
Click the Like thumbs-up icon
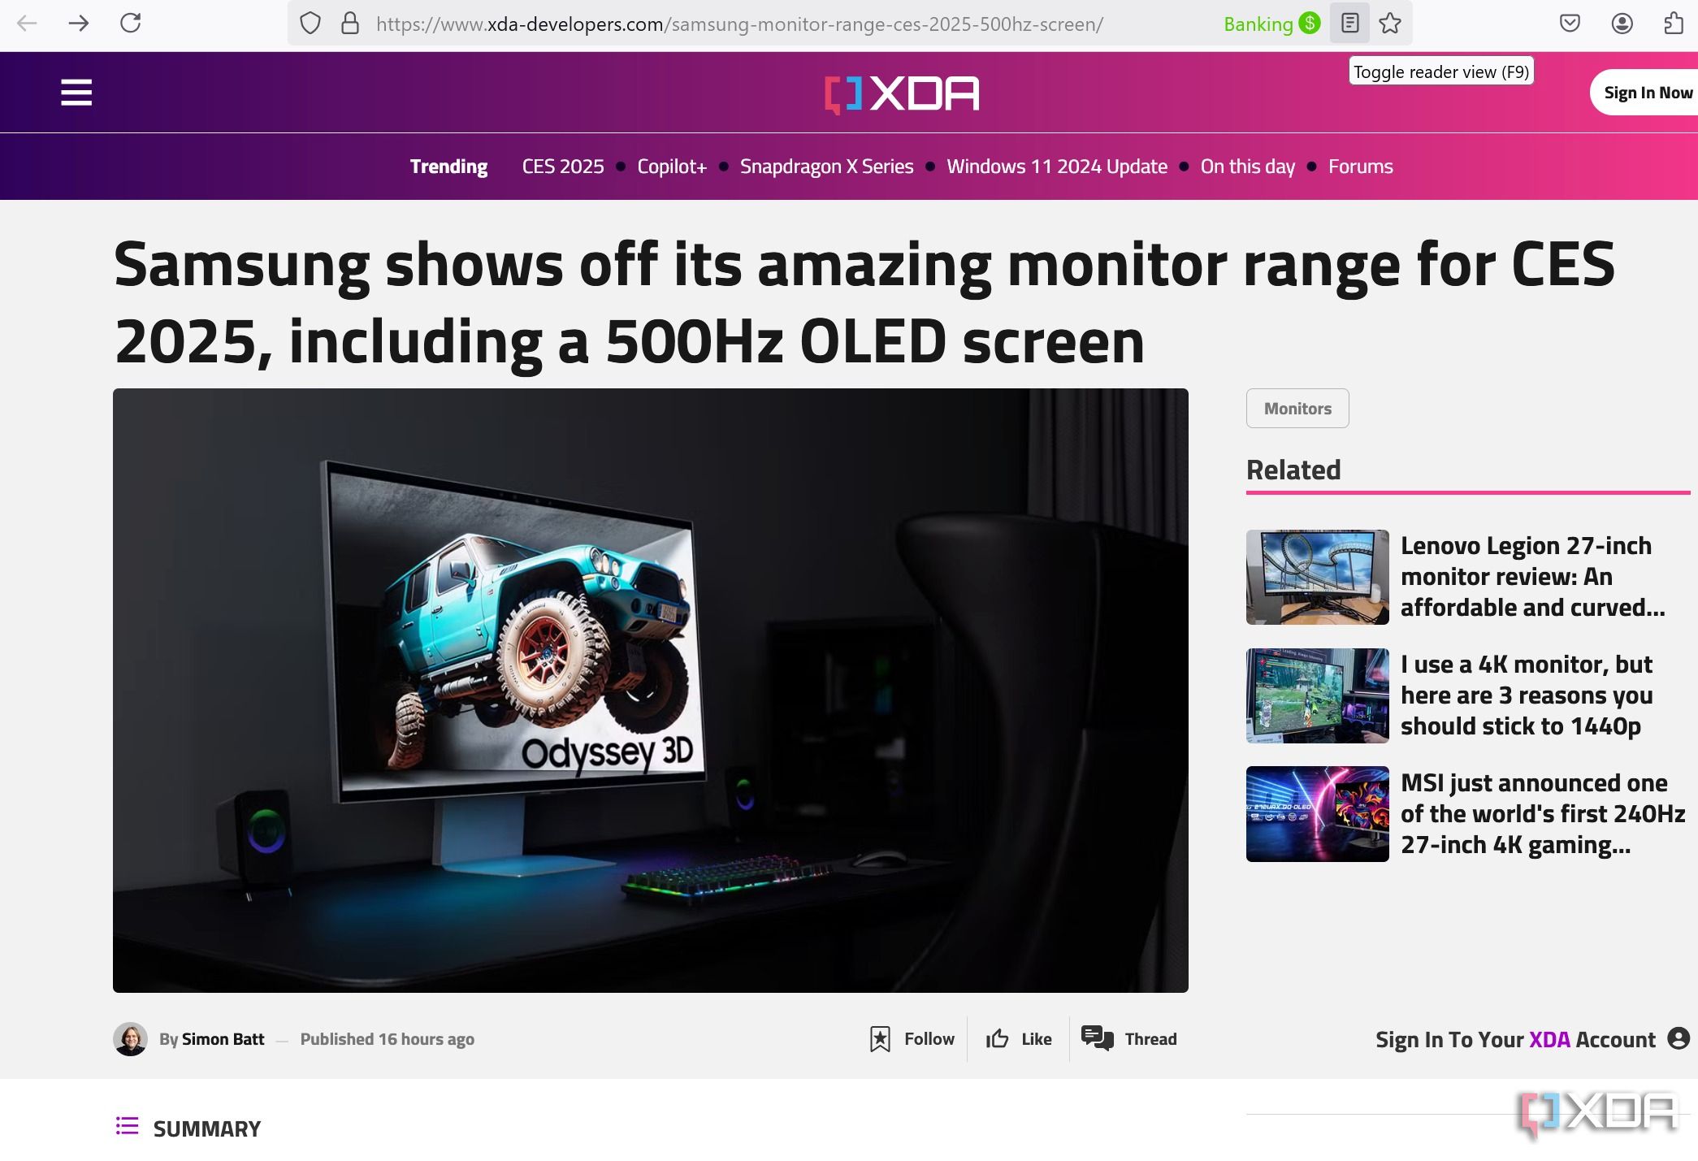[997, 1039]
